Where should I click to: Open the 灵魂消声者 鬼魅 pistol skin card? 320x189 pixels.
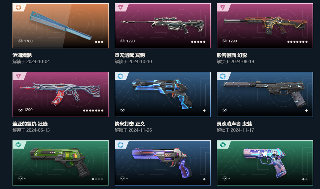265,94
